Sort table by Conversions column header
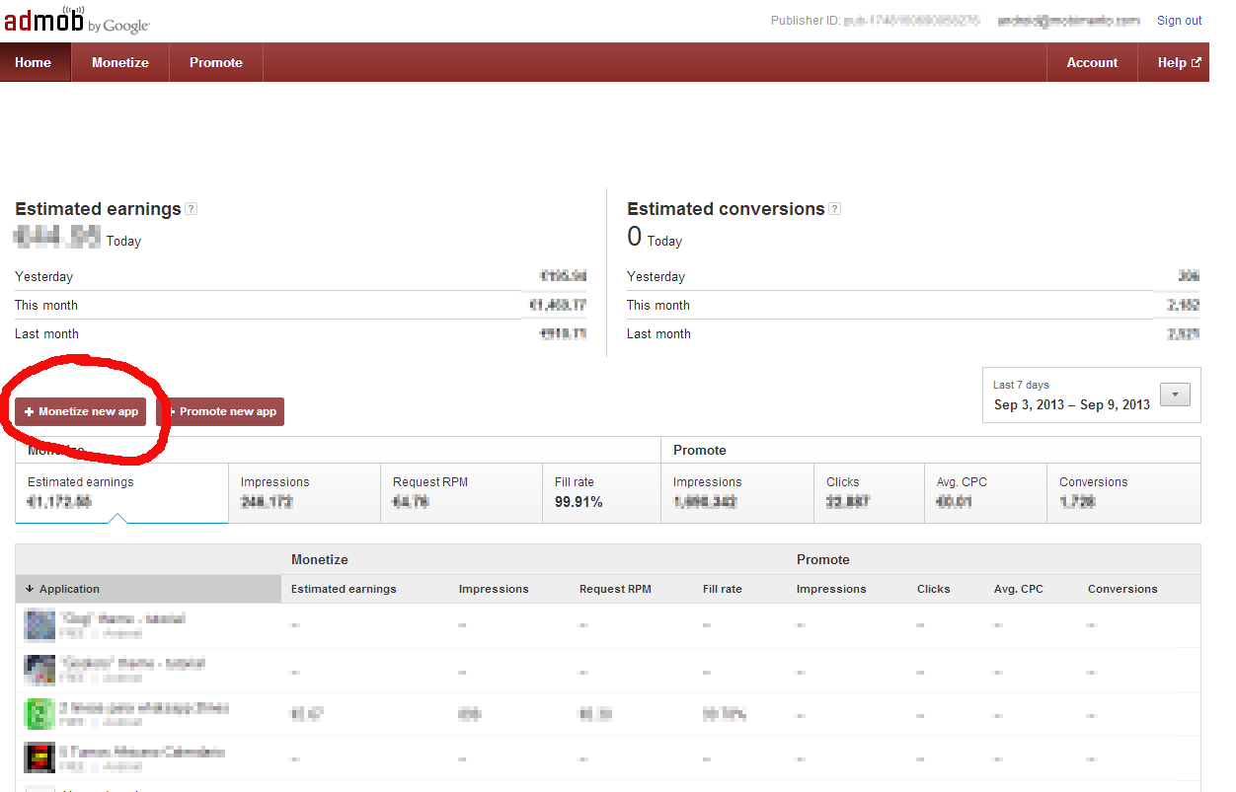This screenshot has width=1236, height=792. click(1122, 589)
